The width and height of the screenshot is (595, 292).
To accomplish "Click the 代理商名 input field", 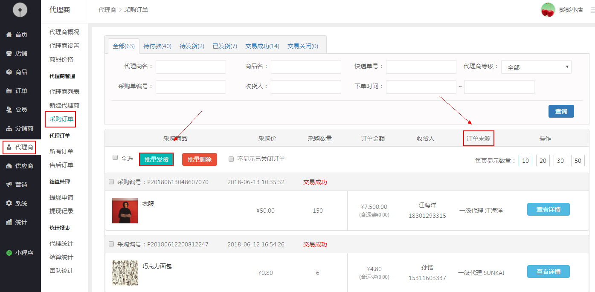I will tap(191, 67).
